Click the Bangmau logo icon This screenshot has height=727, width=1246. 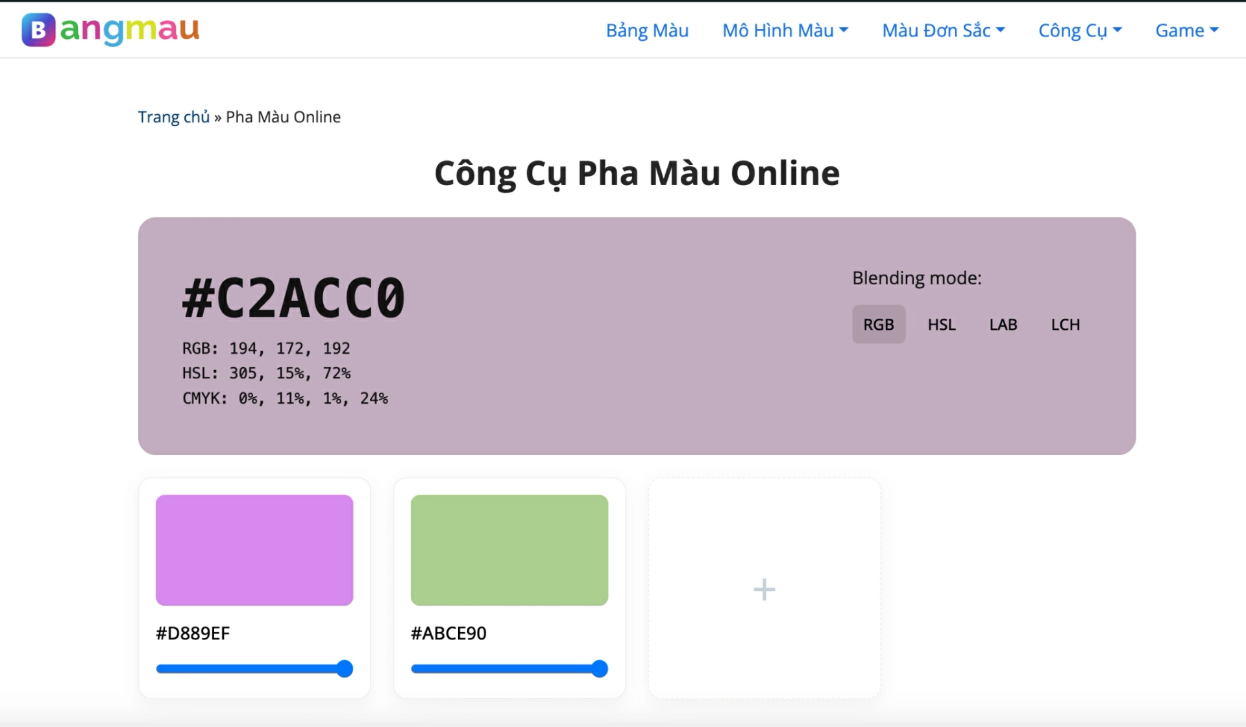point(38,30)
